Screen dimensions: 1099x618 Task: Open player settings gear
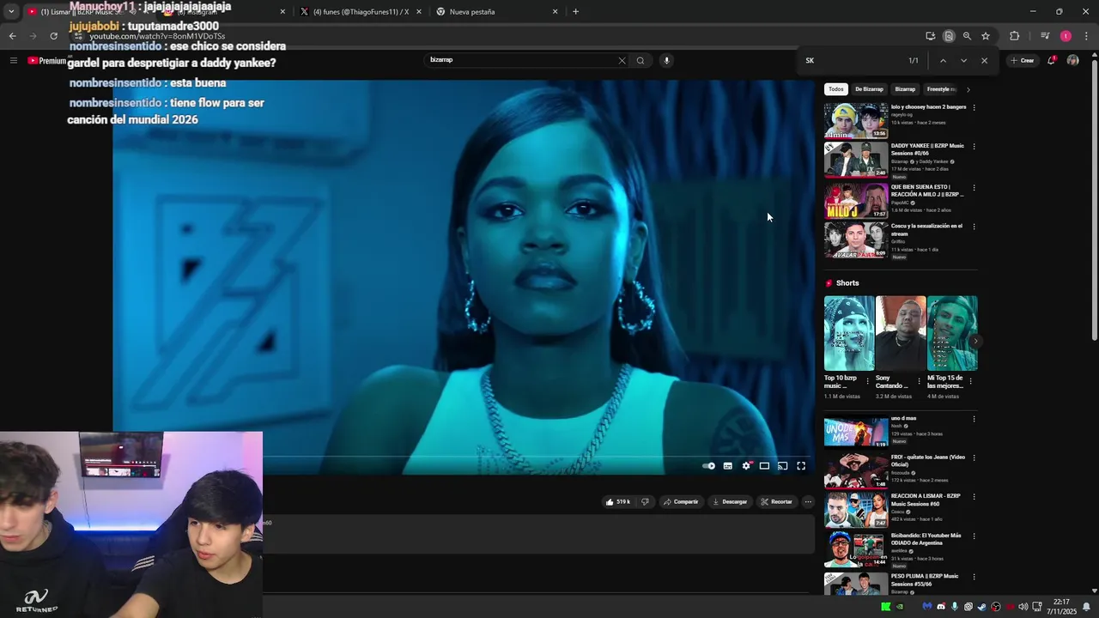click(x=746, y=466)
